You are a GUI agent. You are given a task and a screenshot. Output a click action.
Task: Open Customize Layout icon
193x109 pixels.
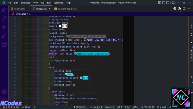pyautogui.click(x=173, y=3)
